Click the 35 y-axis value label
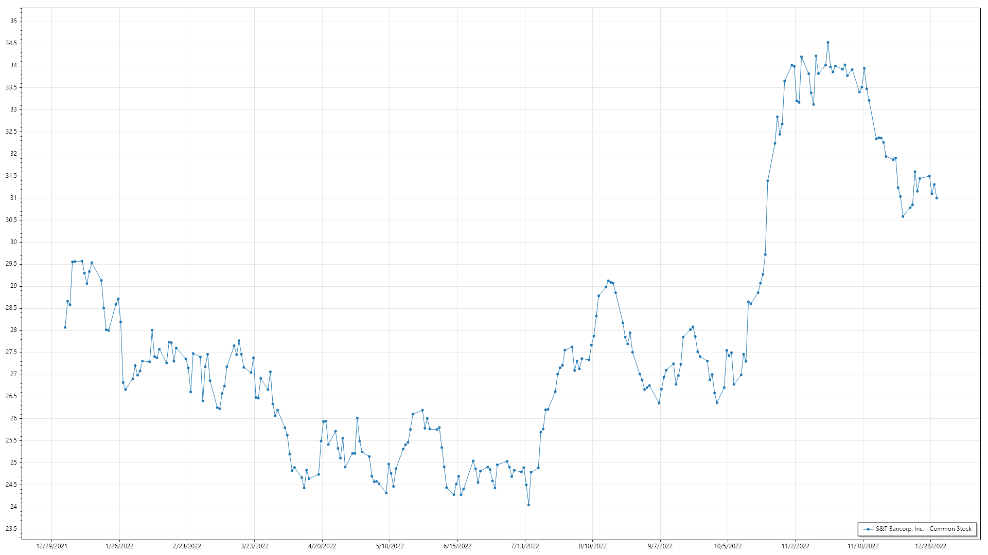988x555 pixels. tap(13, 21)
